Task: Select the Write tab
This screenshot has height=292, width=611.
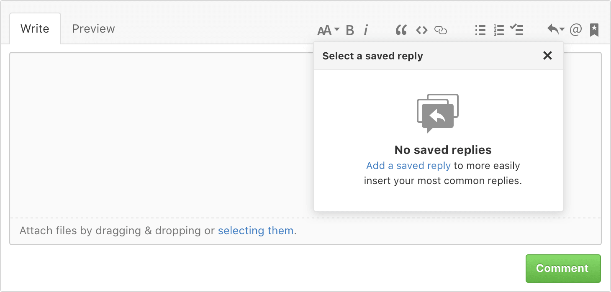Action: pos(35,28)
